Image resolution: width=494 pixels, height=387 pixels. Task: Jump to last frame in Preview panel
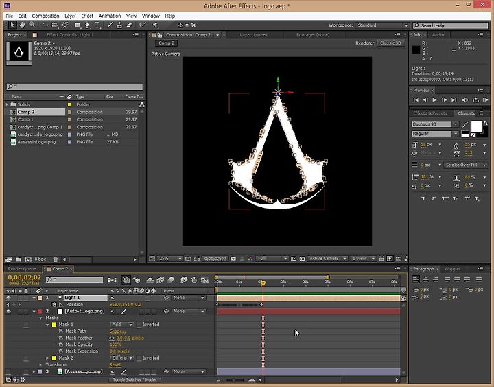tap(454, 100)
